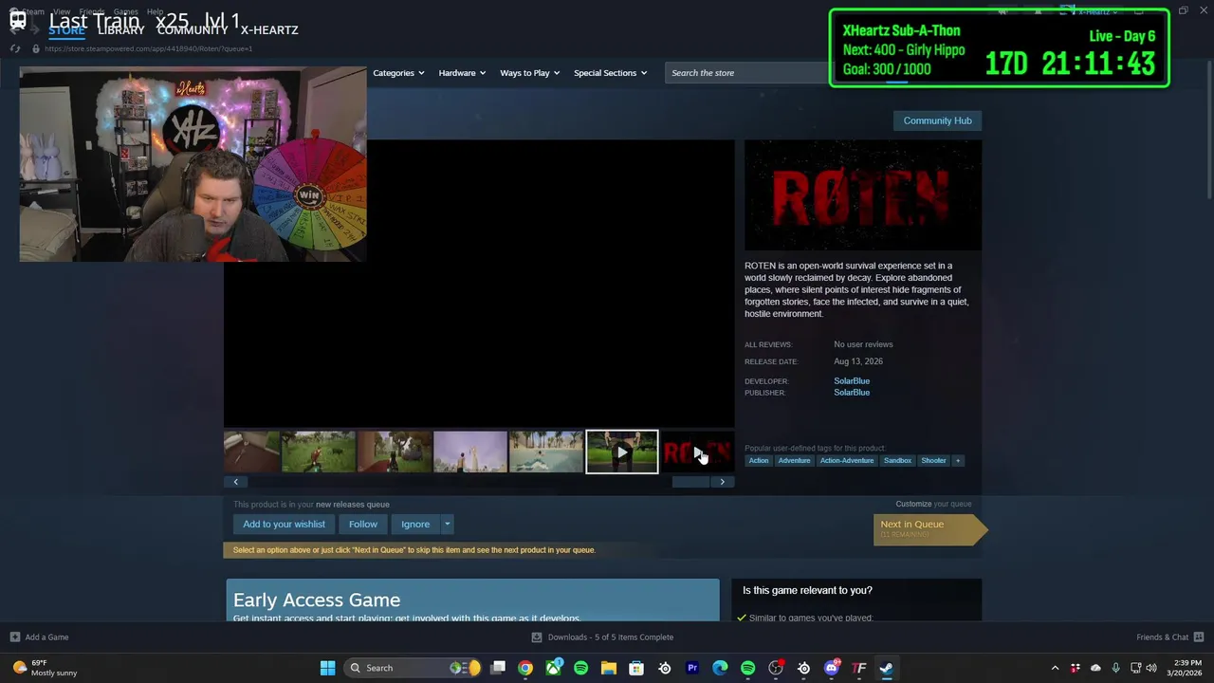Click the ROTEN header capsule image
The height and width of the screenshot is (683, 1214).
[x=863, y=195]
